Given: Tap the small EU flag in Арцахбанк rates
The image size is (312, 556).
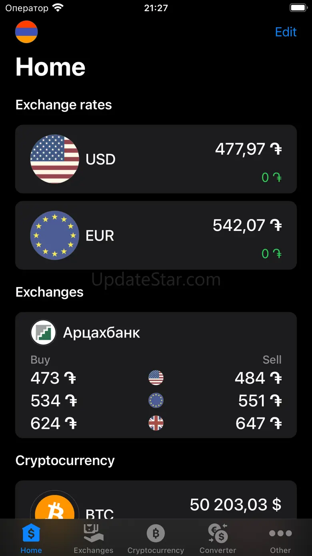Looking at the screenshot, I should [156, 400].
